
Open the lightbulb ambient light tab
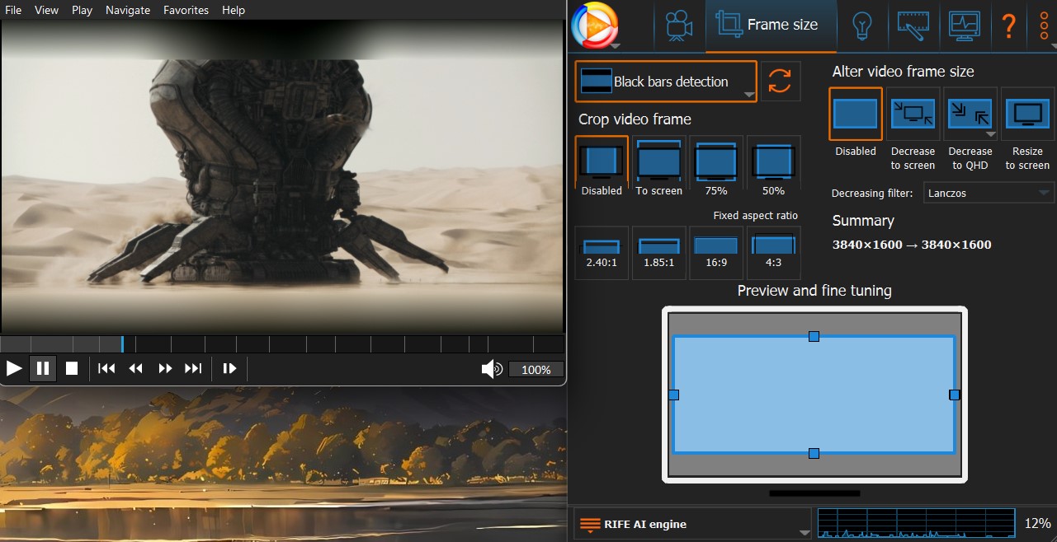tap(862, 26)
